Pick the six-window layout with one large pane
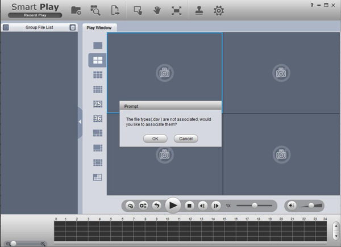Image resolution: width=341 pixels, height=247 pixels. [x=98, y=133]
